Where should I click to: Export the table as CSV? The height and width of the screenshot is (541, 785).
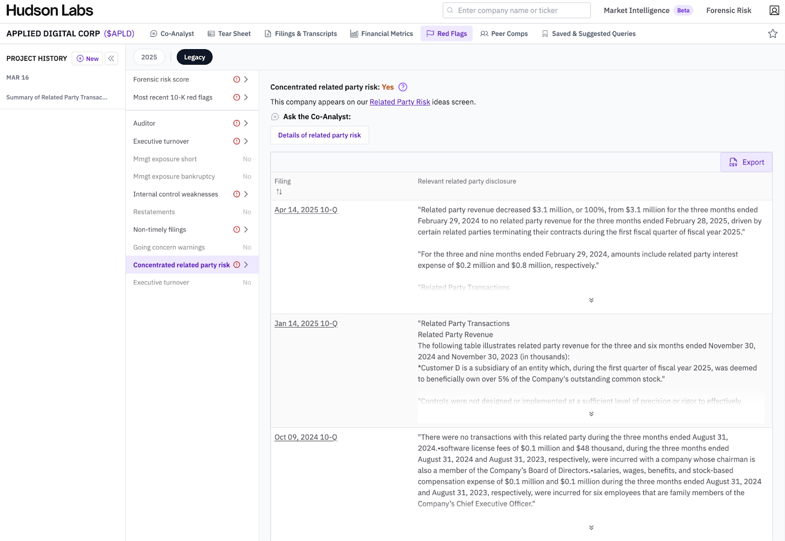pos(746,162)
